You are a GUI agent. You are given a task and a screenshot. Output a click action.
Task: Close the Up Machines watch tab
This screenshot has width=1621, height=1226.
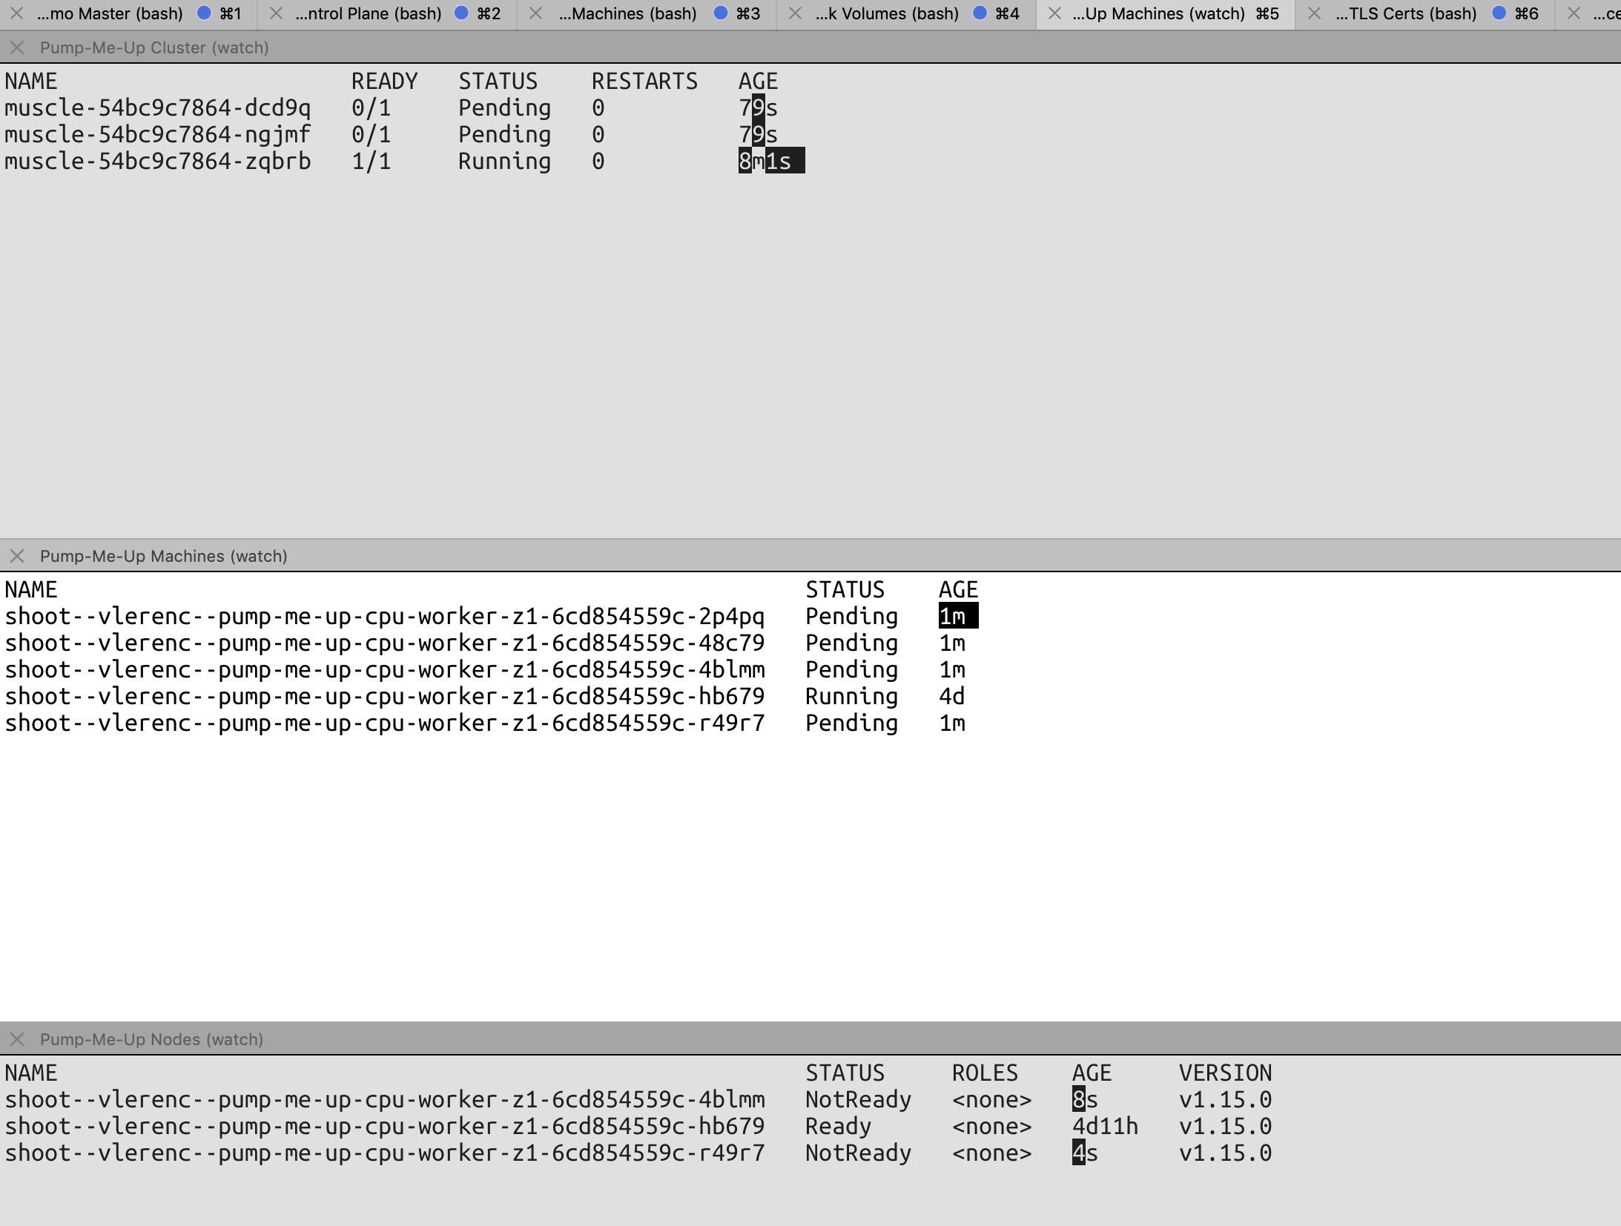pos(1054,13)
